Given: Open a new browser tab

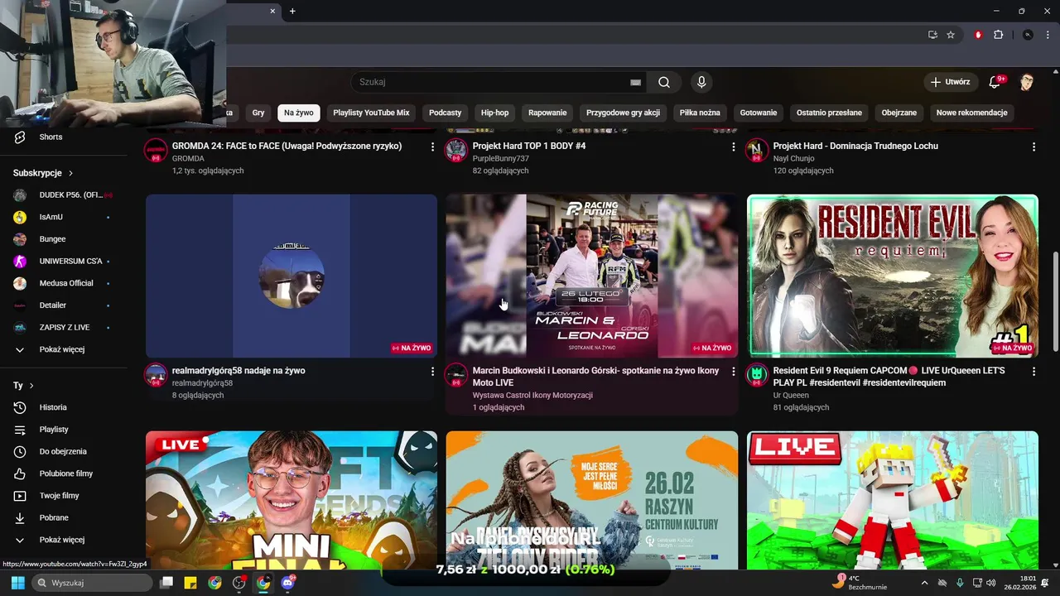Looking at the screenshot, I should [x=292, y=11].
